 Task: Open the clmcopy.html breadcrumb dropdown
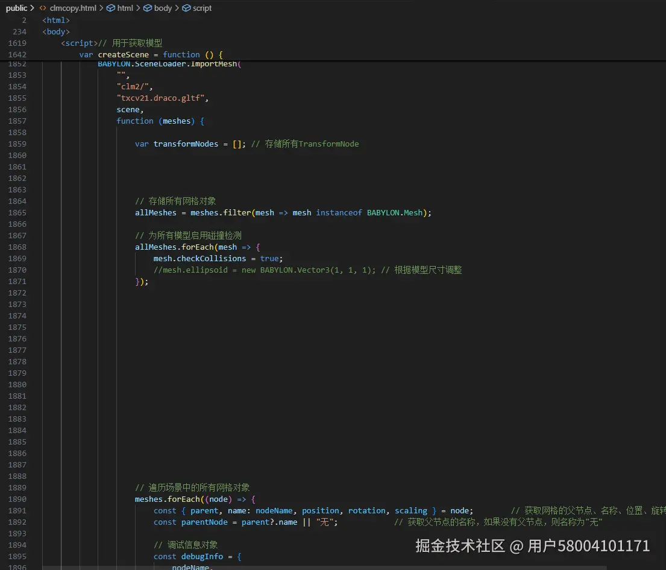pos(73,8)
